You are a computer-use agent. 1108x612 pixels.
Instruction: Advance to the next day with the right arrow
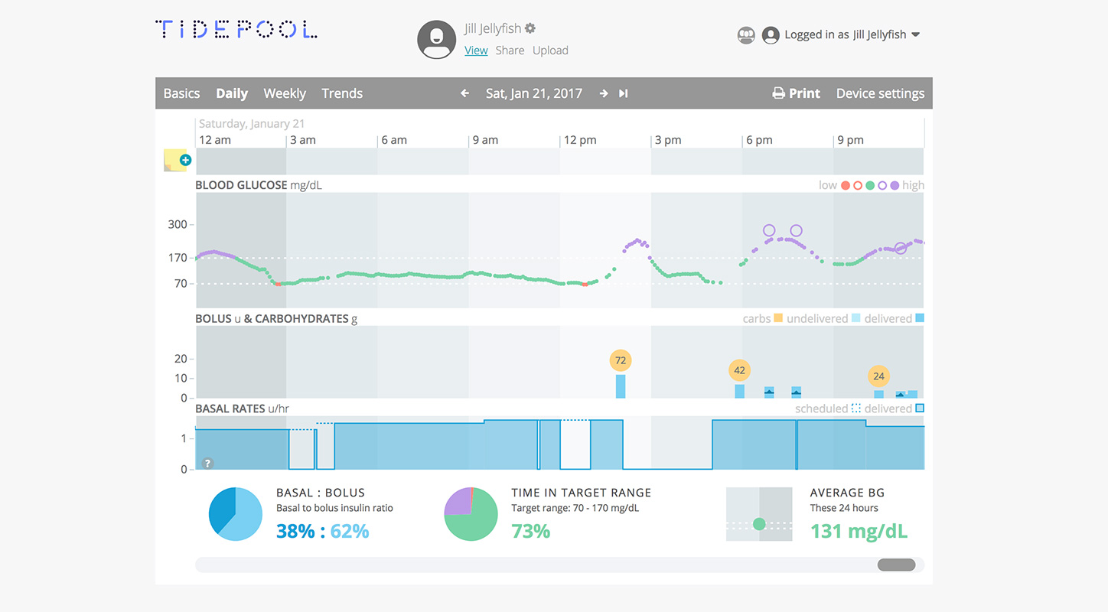click(604, 93)
